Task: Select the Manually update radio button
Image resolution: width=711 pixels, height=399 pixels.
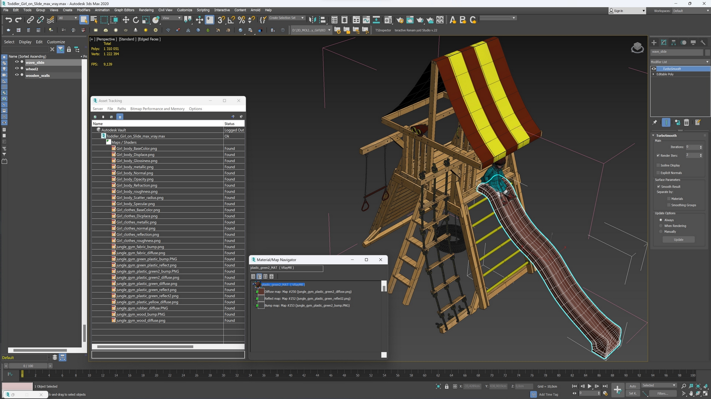Action: pyautogui.click(x=661, y=232)
